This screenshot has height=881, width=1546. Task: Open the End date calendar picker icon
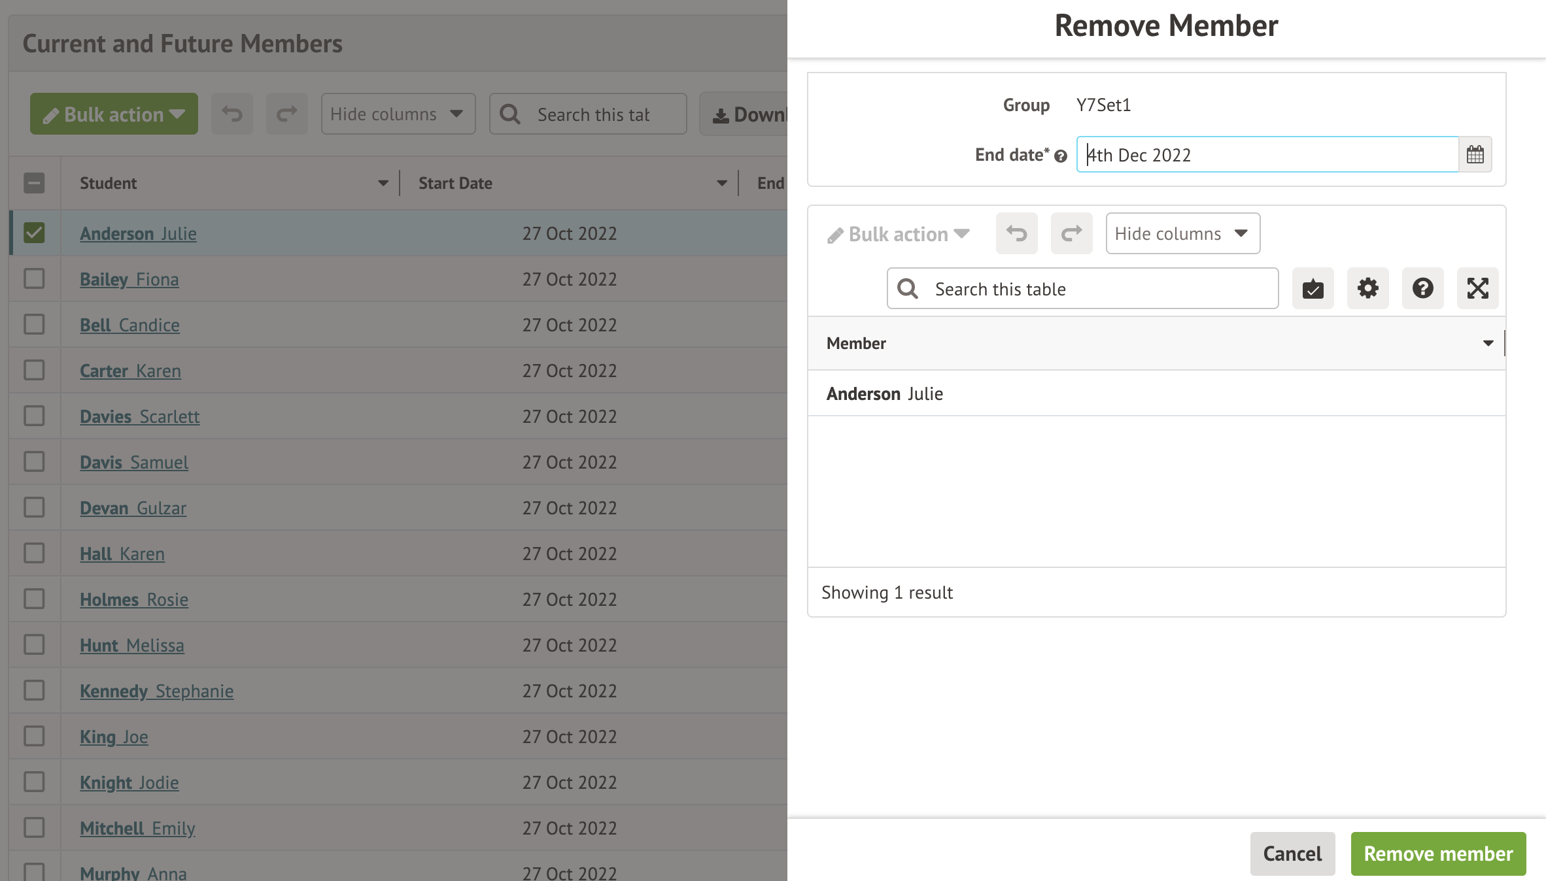pos(1475,155)
